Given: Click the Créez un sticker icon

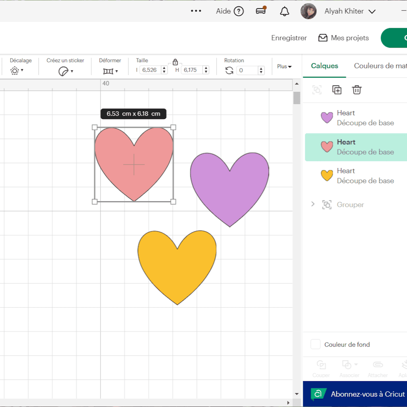Looking at the screenshot, I should pyautogui.click(x=63, y=71).
